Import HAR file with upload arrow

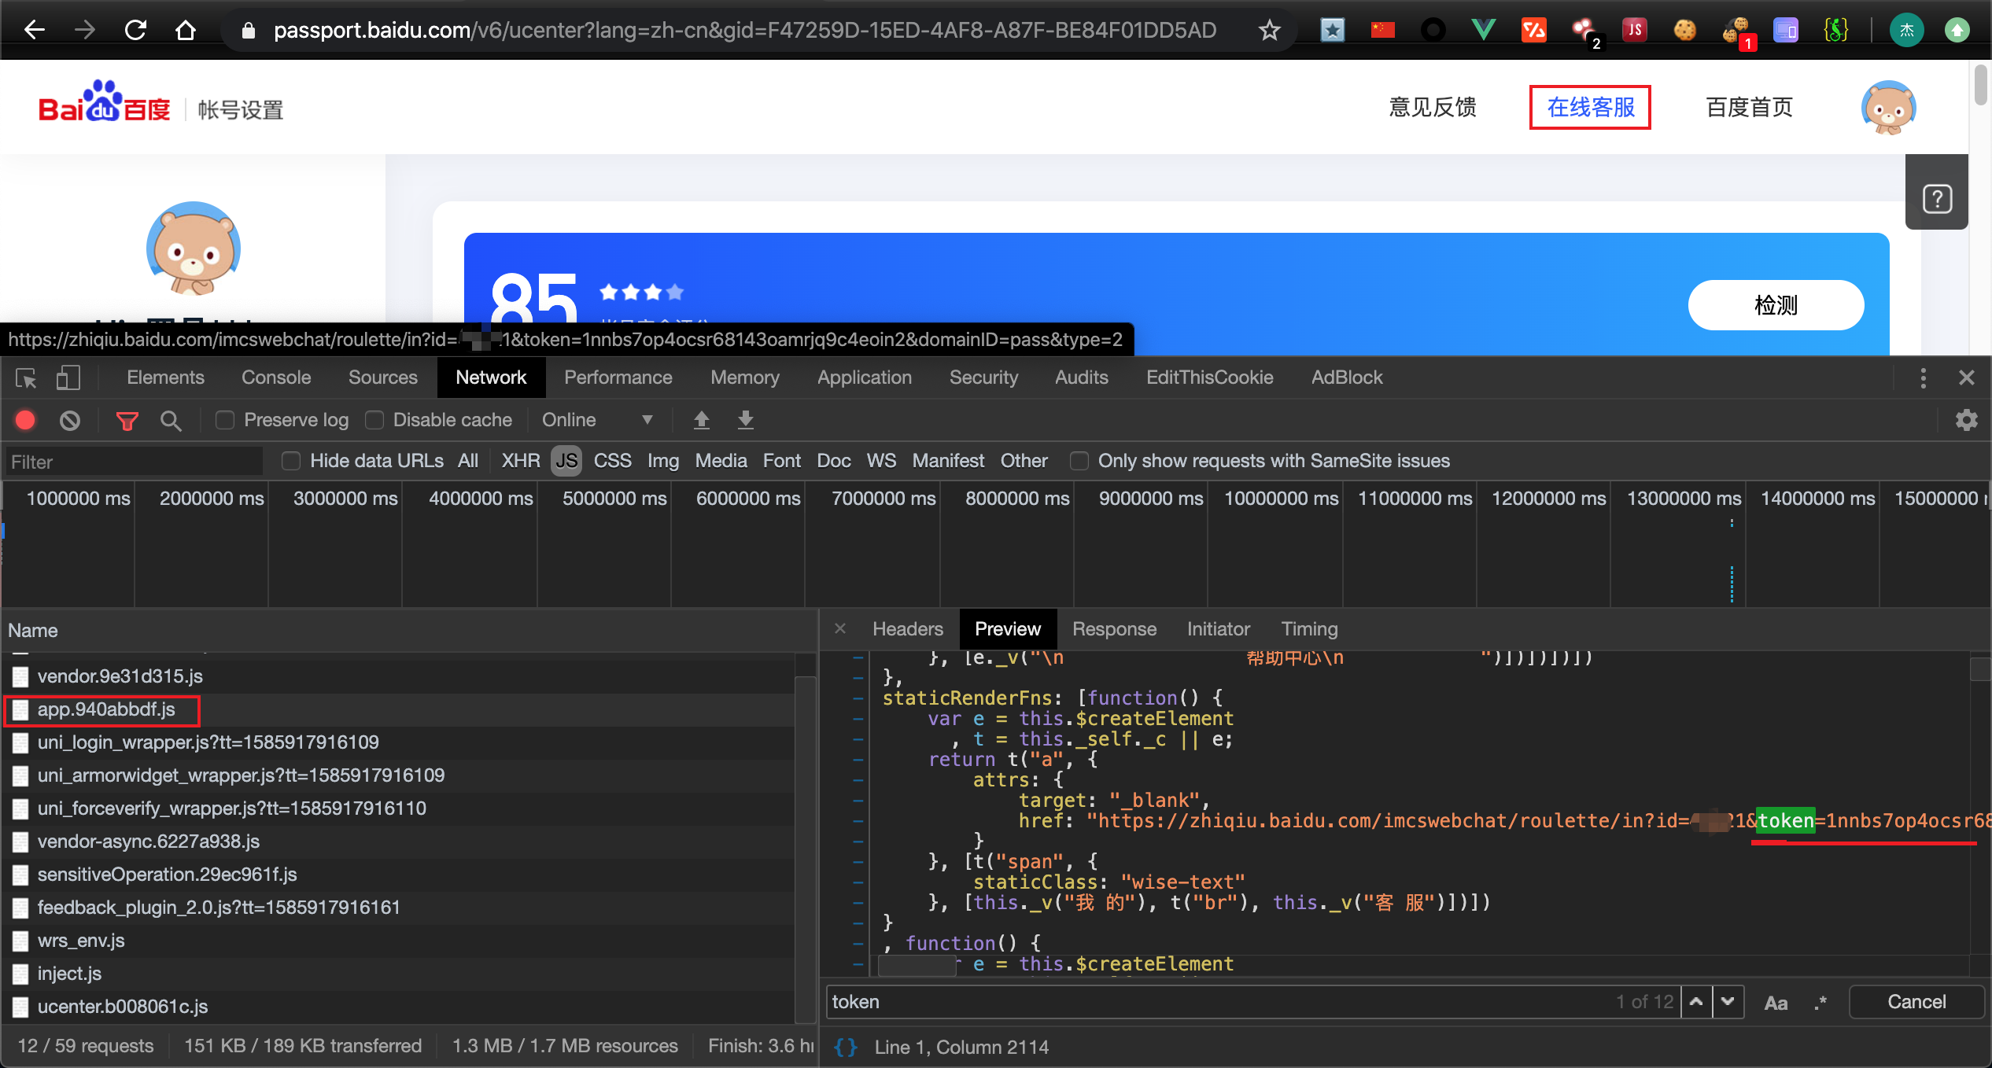701,420
